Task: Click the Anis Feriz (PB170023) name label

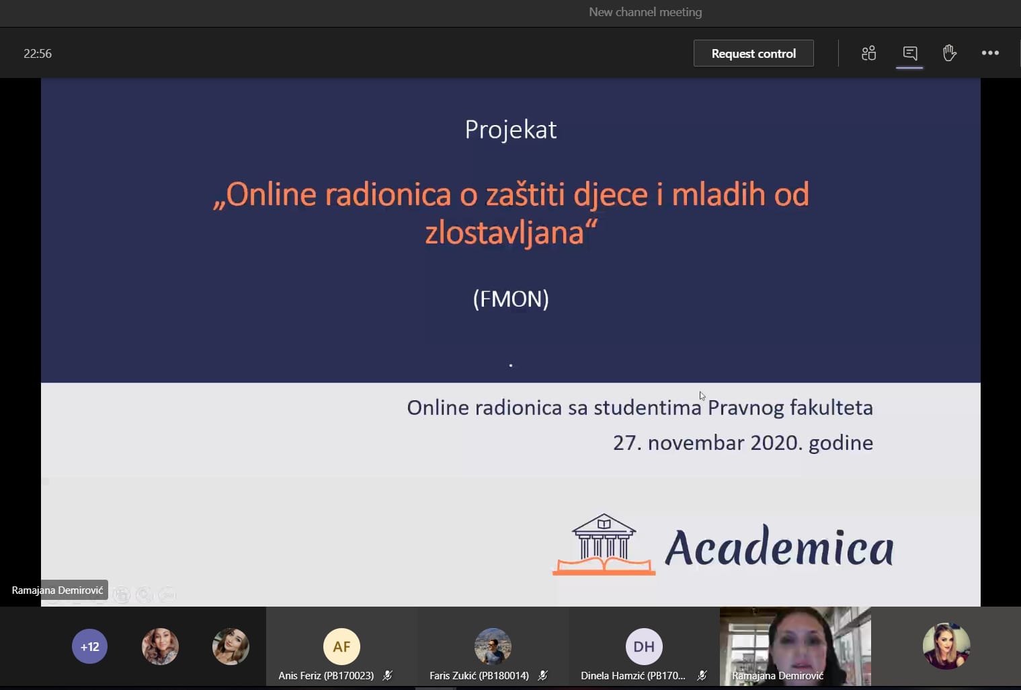Action: click(326, 675)
